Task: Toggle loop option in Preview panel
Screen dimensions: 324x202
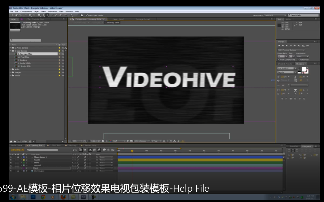Action: [304, 46]
